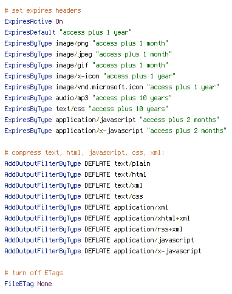This screenshot has height=294, width=232.
Task: Click the 'turn off ETags' comment
Action: coord(33,273)
